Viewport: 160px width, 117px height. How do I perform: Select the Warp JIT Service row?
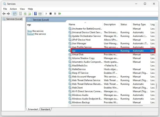(112, 73)
